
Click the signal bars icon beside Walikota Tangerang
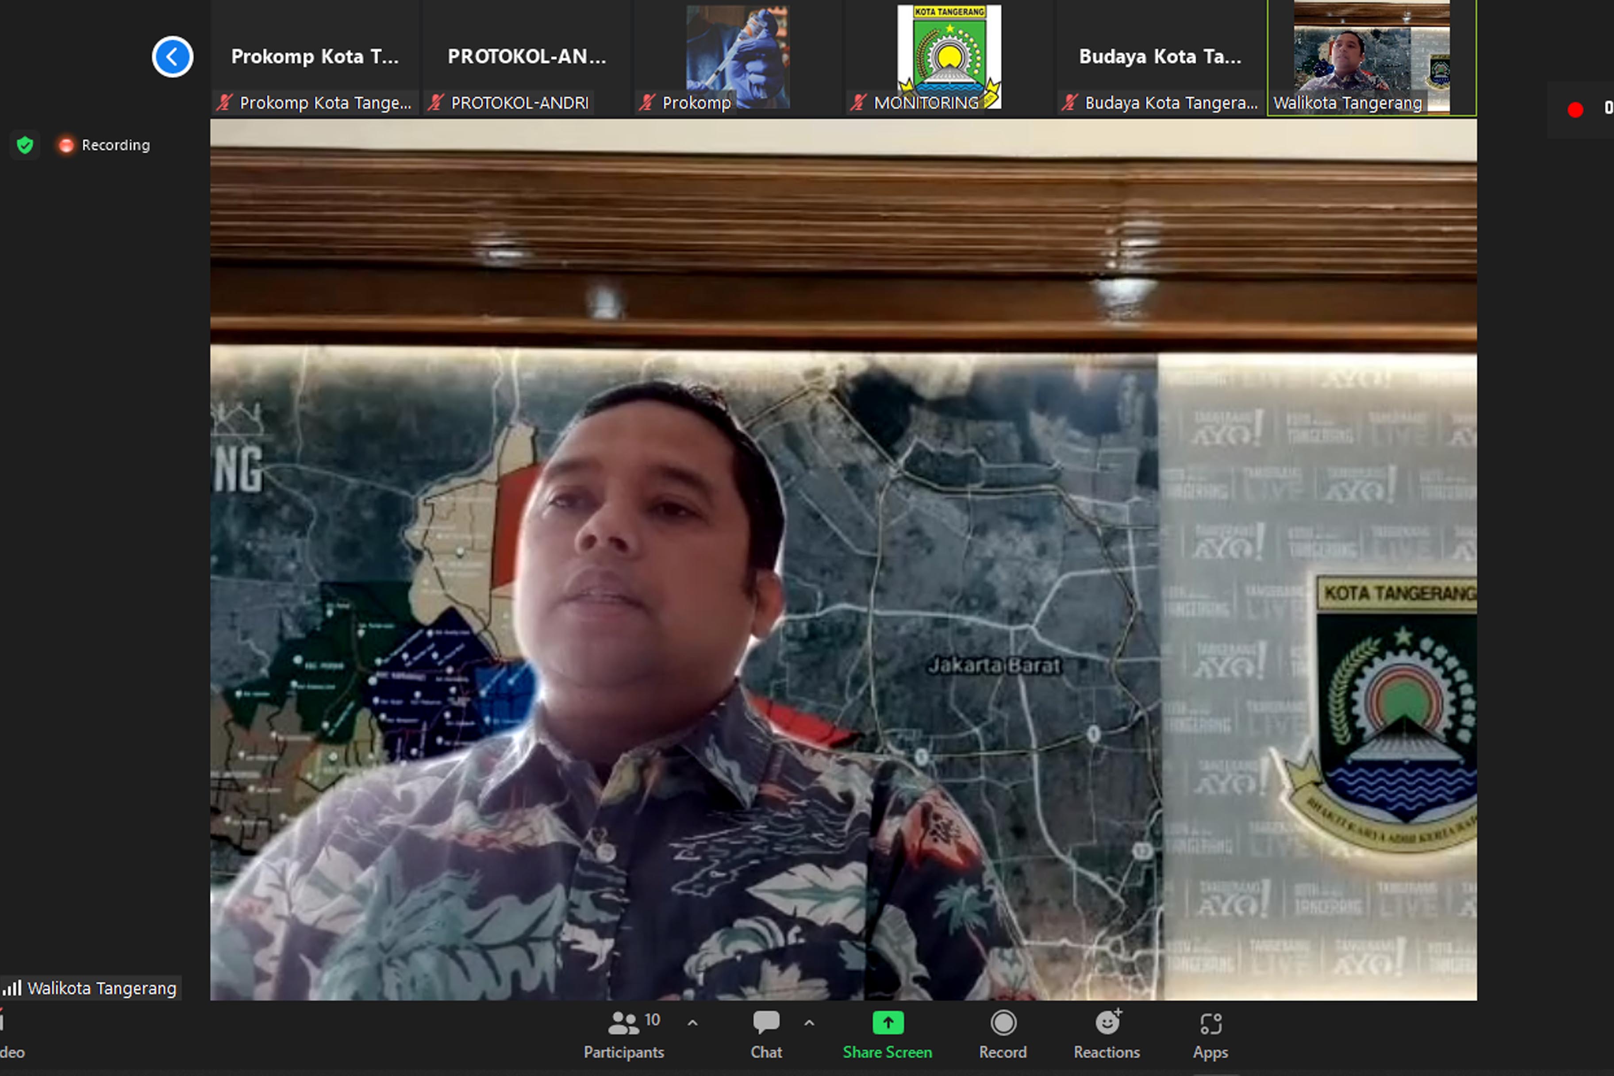(x=12, y=988)
